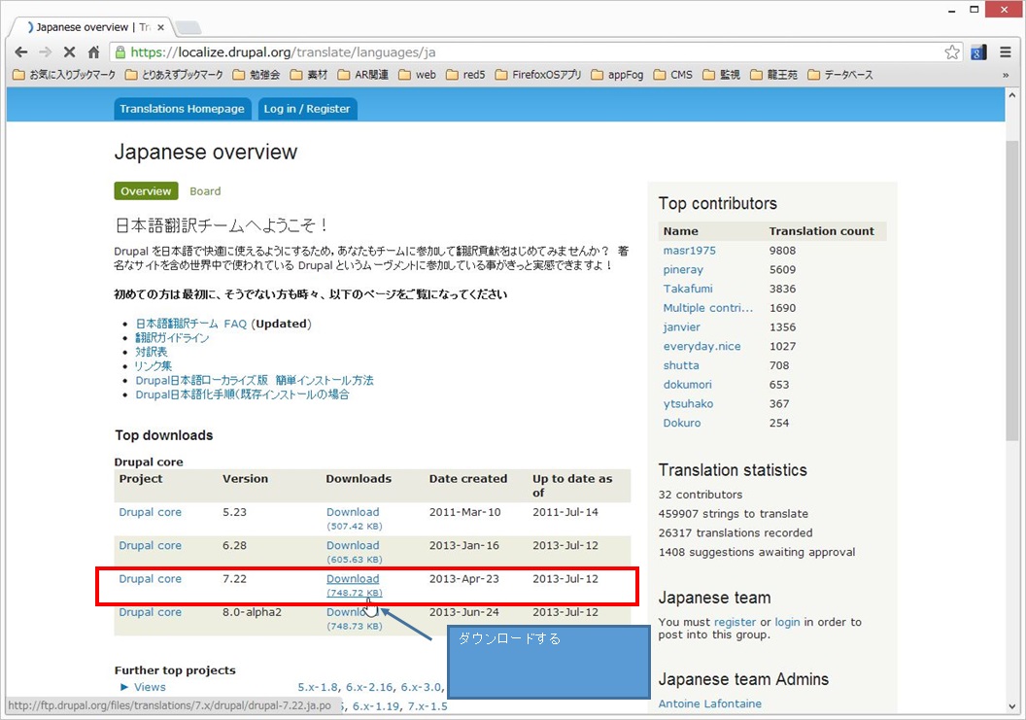Open Antoine Lafontaine admin profile

click(x=710, y=703)
